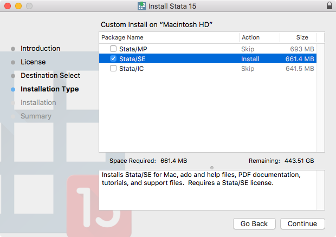Viewport: 336px width, 237px height.
Task: Uncheck the Stata/SE package checkbox
Action: click(113, 58)
